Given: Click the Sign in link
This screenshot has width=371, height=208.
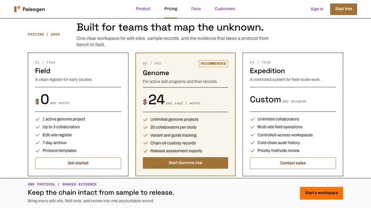Looking at the screenshot, I should pyautogui.click(x=317, y=9).
